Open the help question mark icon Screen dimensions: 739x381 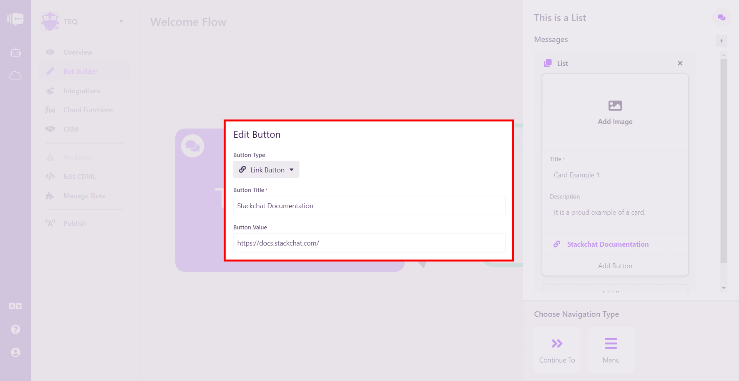point(15,329)
